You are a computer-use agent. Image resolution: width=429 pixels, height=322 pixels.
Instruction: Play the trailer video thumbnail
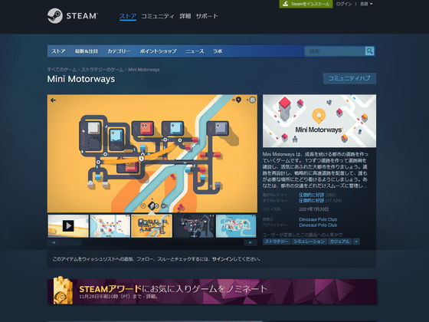[x=68, y=226]
